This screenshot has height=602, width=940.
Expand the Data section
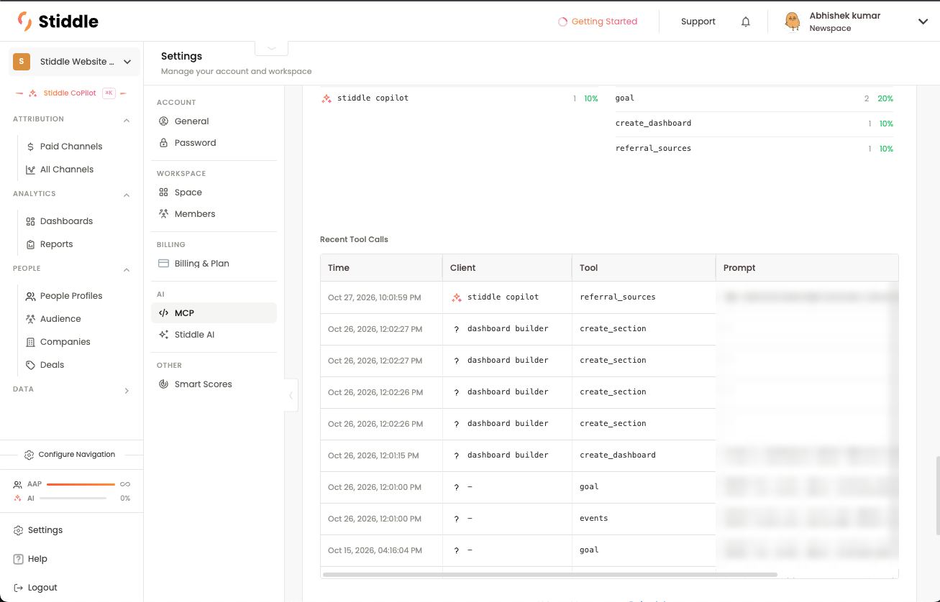pyautogui.click(x=127, y=390)
